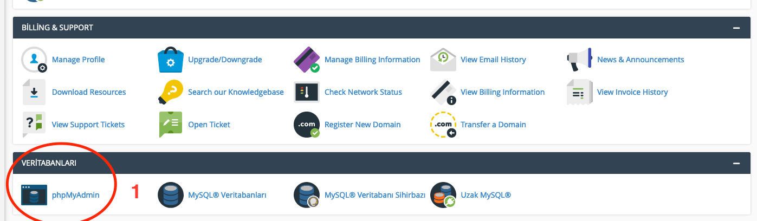Open the MySQL Veritabanı Sihirbazı icon
The height and width of the screenshot is (221, 757).
click(307, 195)
